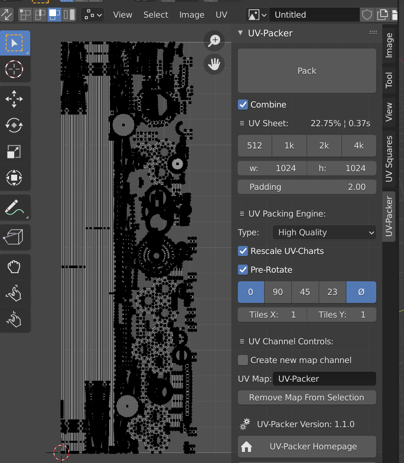Disable Rescale UV-Charts option
The width and height of the screenshot is (404, 463).
[x=243, y=251]
